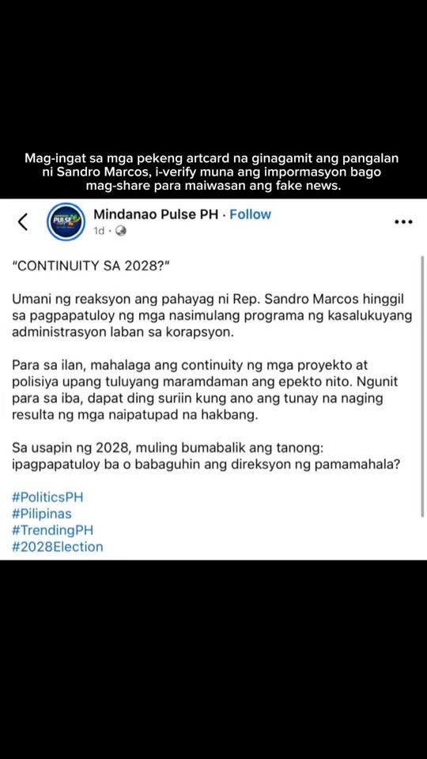Open the Mindanao Pulse PH page name
The width and height of the screenshot is (427, 759).
point(156,214)
